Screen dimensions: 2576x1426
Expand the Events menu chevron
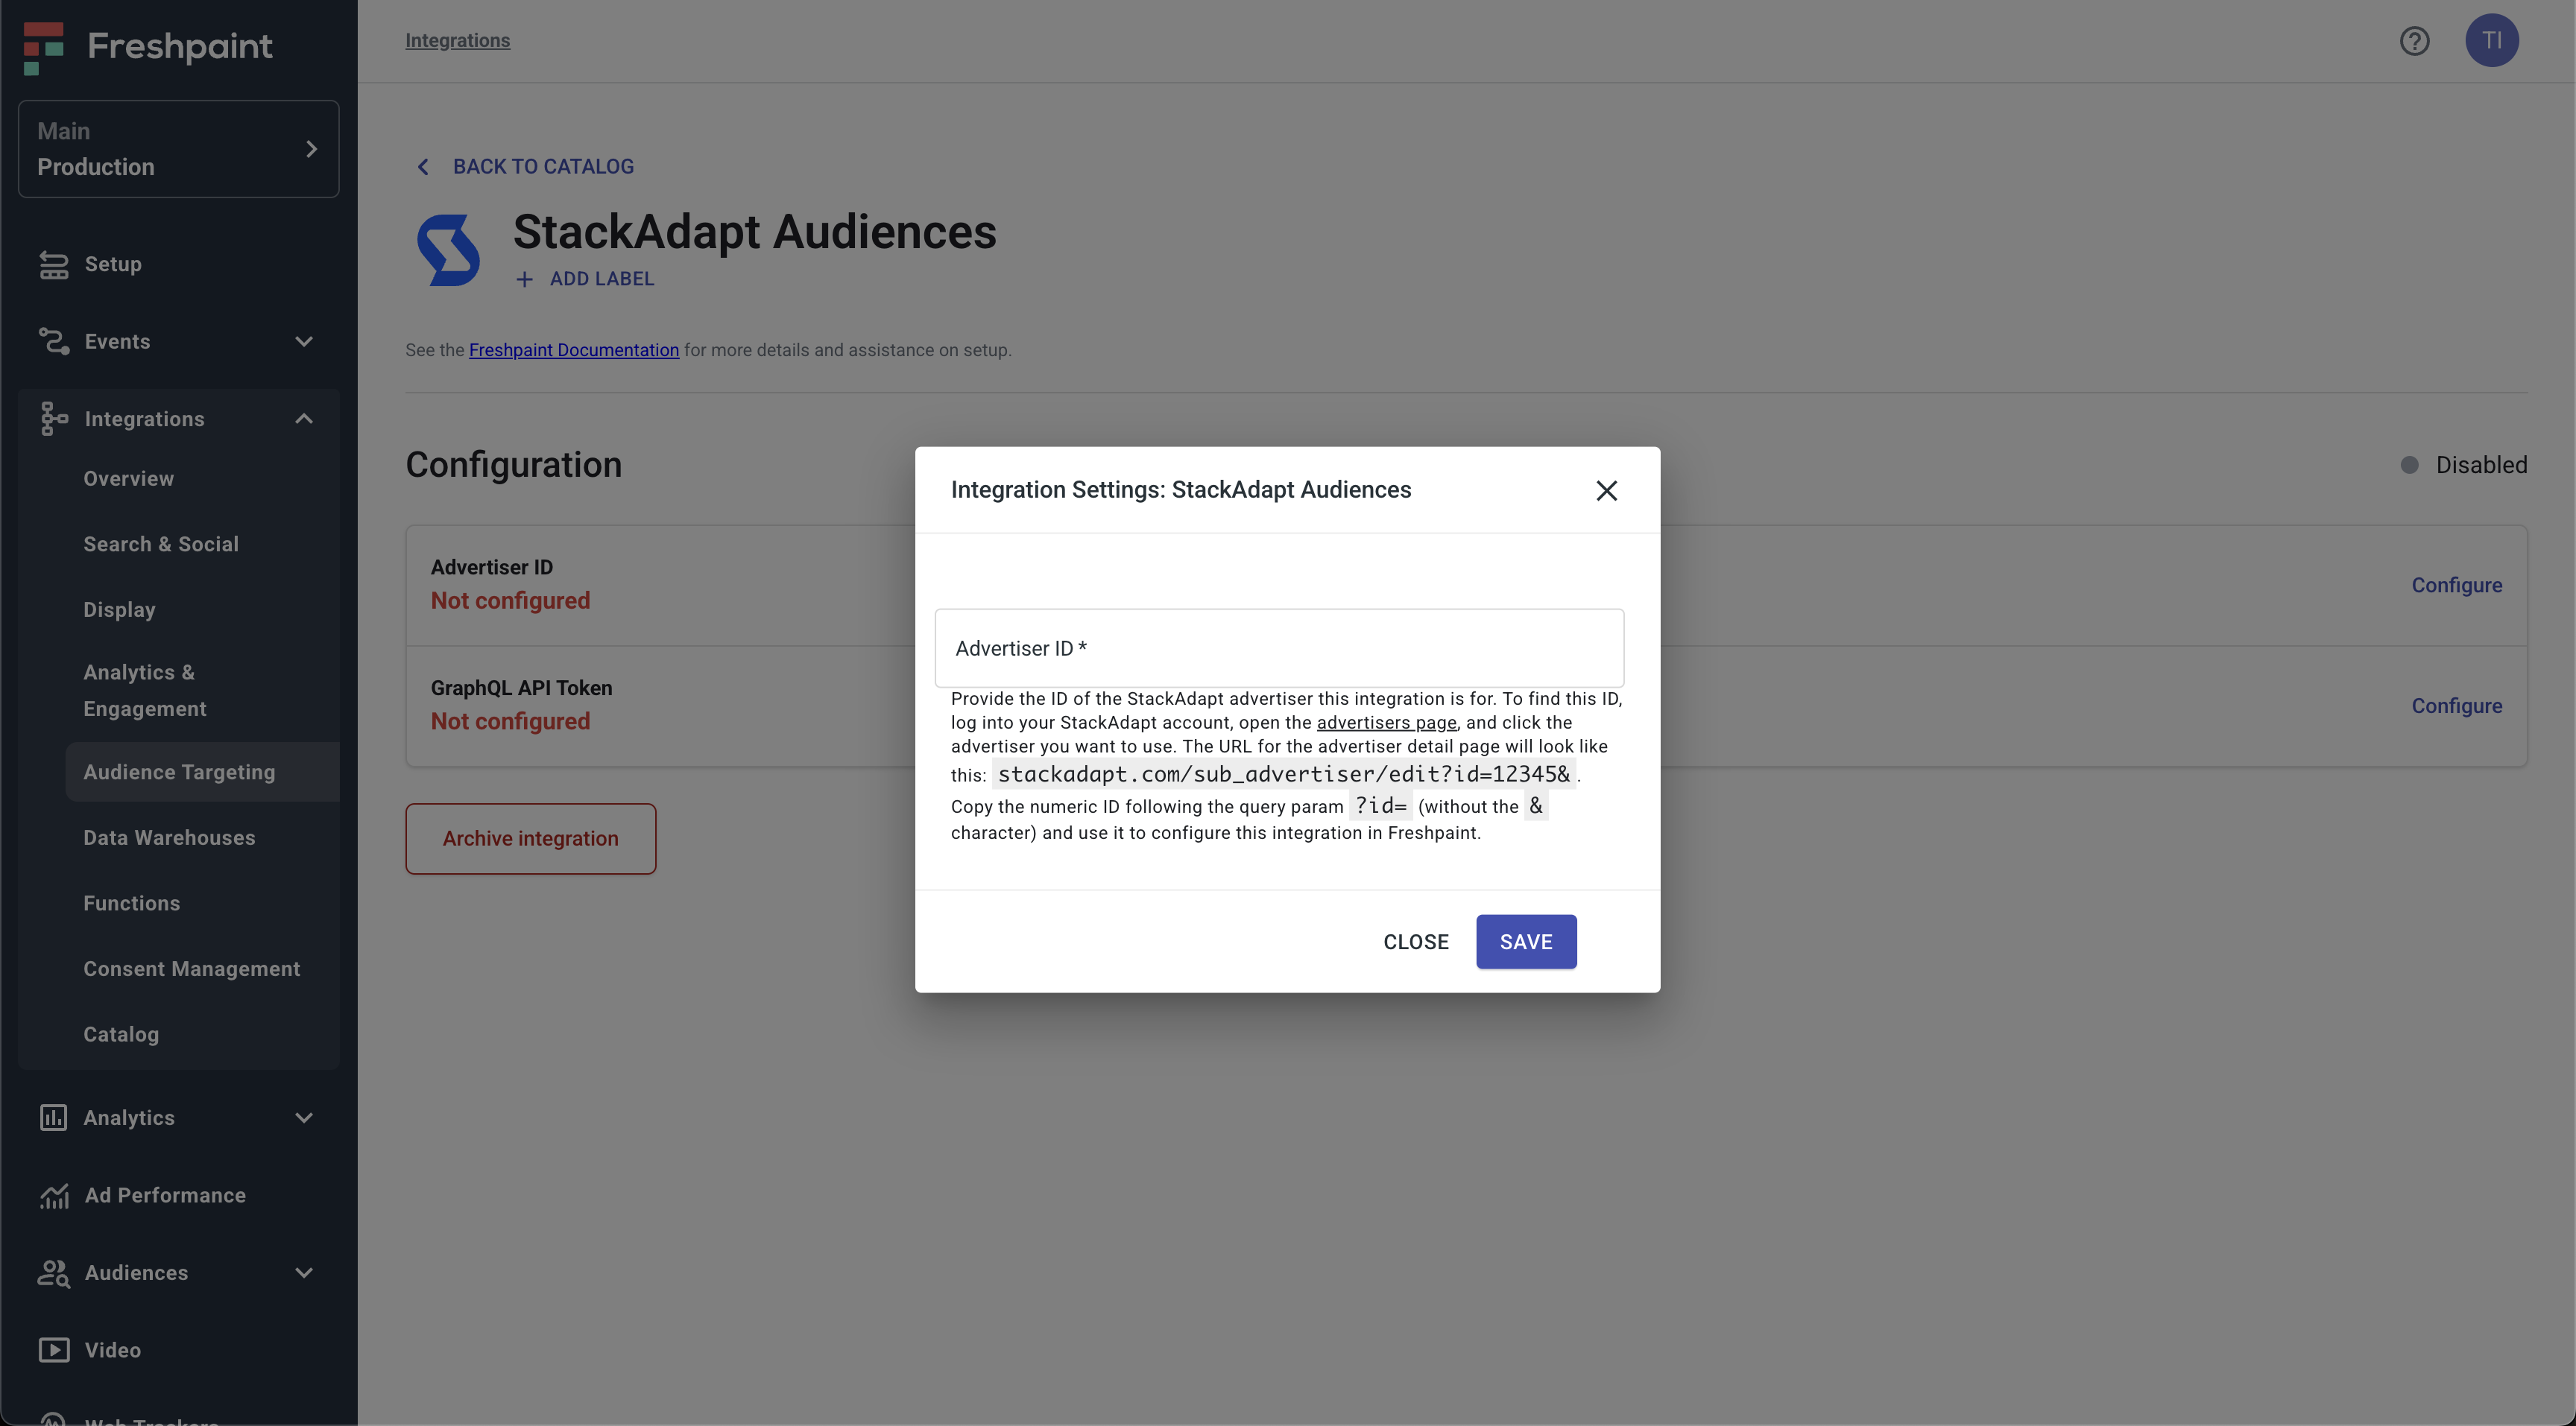[304, 342]
